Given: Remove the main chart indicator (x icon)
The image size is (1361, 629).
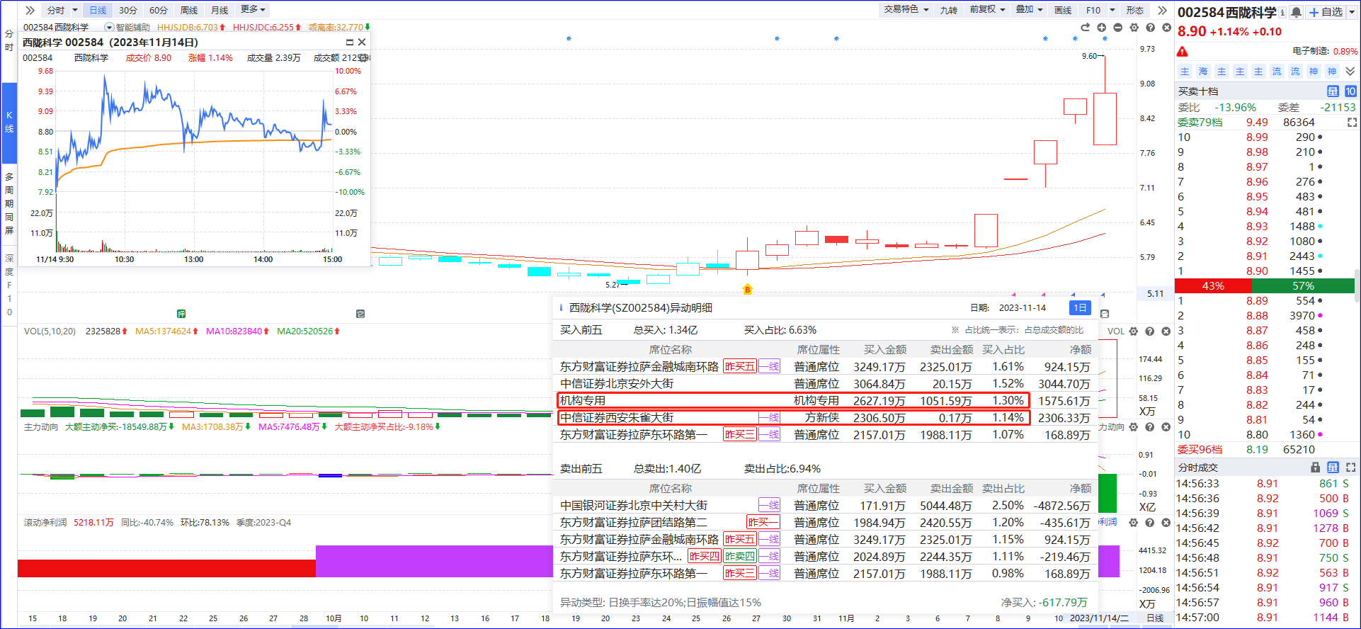Looking at the screenshot, I should [x=1166, y=28].
